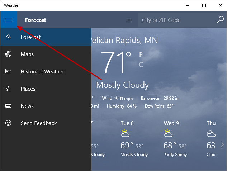The width and height of the screenshot is (227, 171).
Task: Switch temperature unit to Celsius
Action: click(141, 65)
